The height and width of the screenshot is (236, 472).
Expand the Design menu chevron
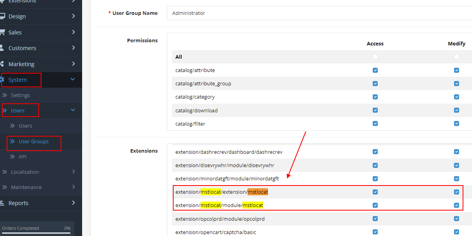pos(74,16)
